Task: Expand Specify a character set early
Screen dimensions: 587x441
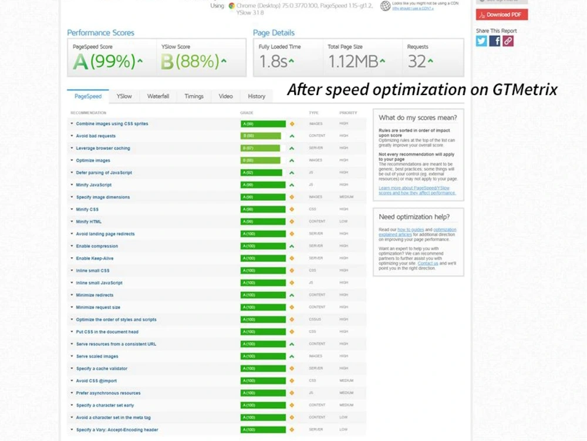Action: 105,405
